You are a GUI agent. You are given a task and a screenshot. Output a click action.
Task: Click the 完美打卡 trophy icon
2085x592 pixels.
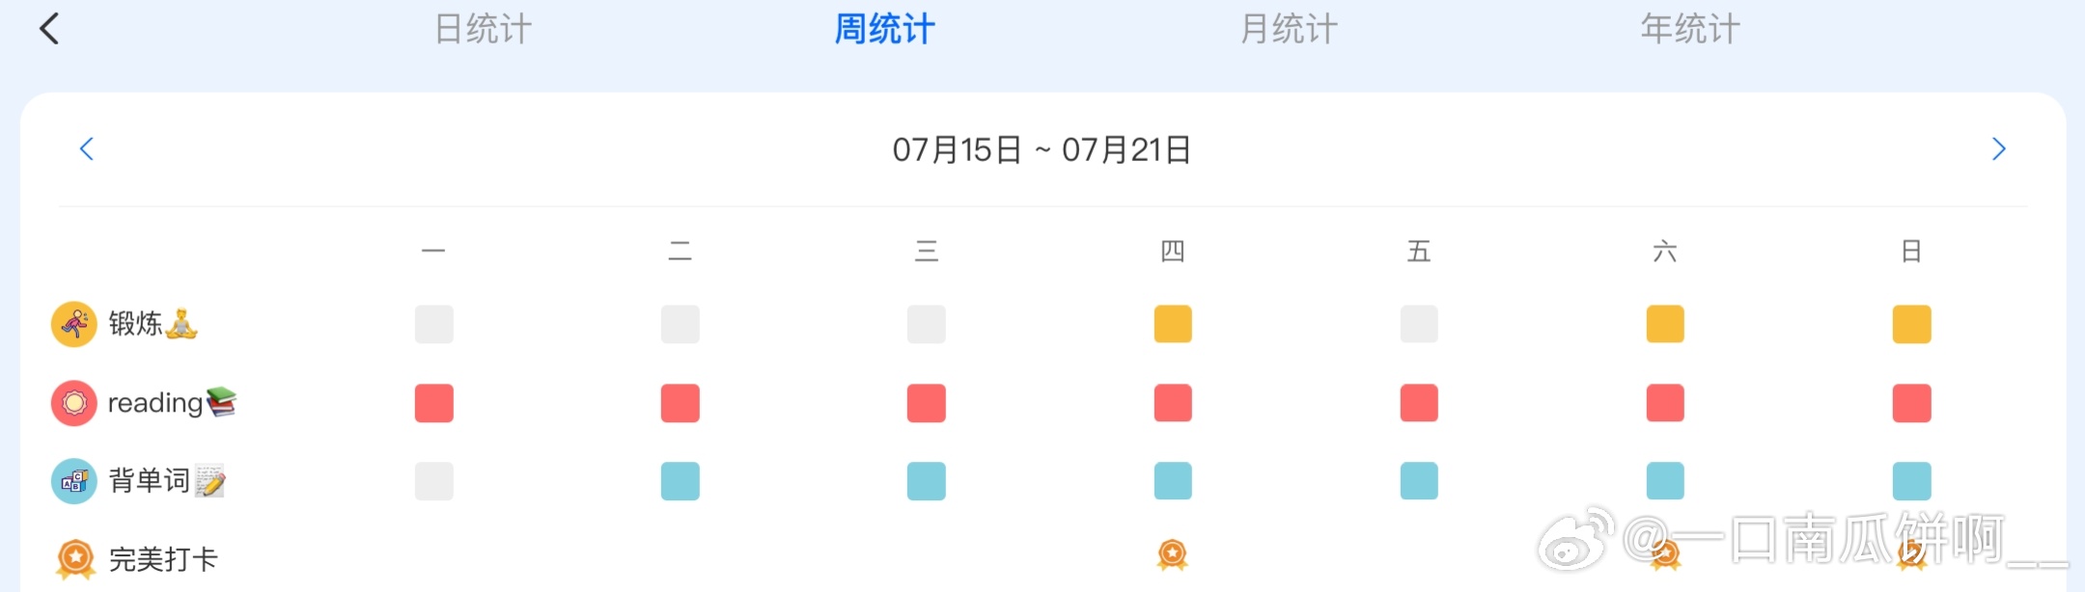[x=73, y=556]
